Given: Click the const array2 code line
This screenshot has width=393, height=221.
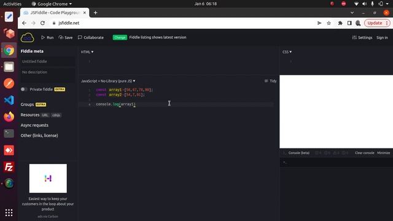Looking at the screenshot, I should 120,95.
